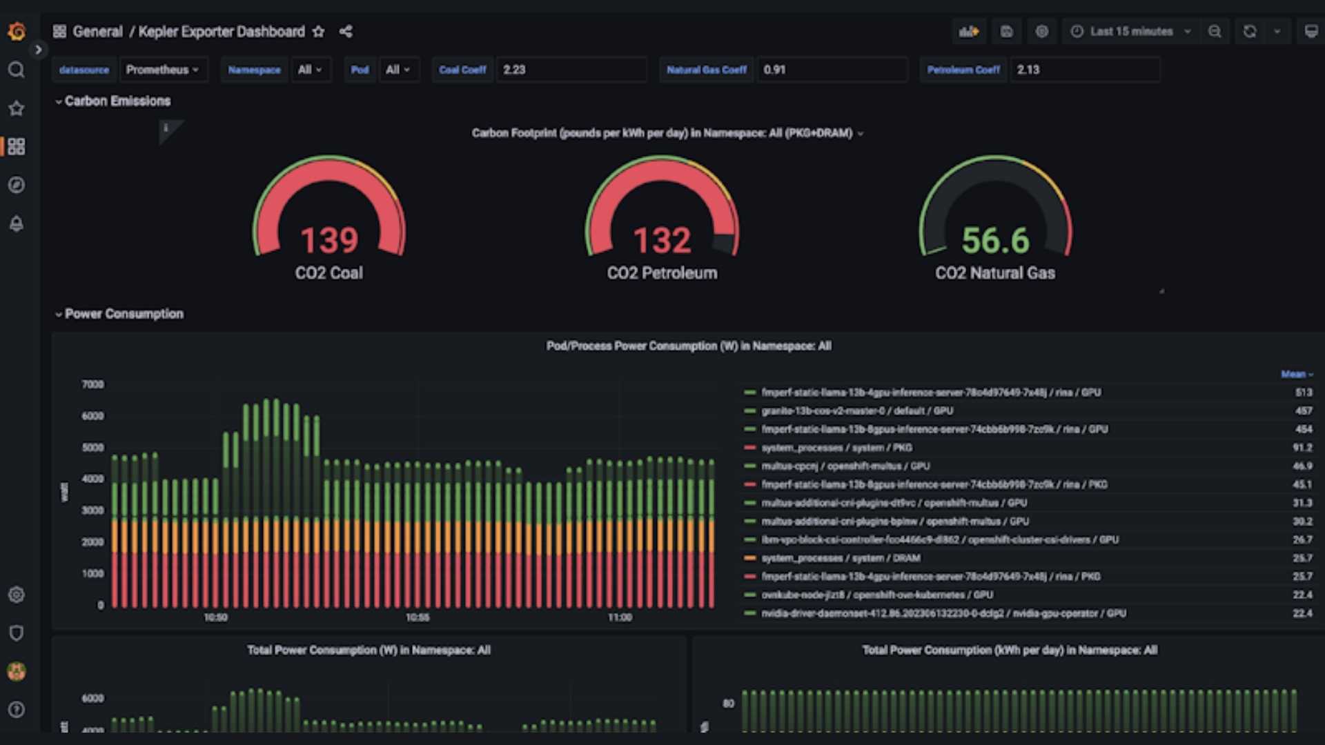
Task: Open Pod/Process Power Consumption panel title
Action: (689, 346)
